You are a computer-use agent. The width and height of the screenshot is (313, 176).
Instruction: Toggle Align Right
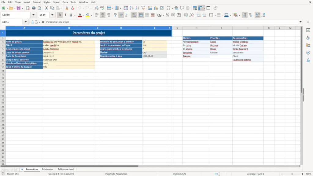(109, 15)
